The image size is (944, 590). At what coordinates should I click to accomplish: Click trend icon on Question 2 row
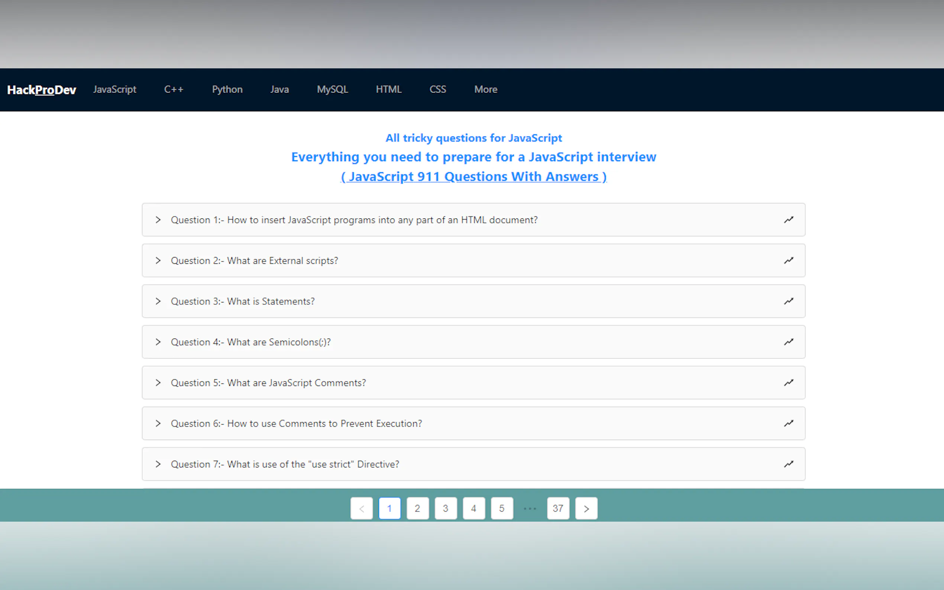tap(789, 260)
